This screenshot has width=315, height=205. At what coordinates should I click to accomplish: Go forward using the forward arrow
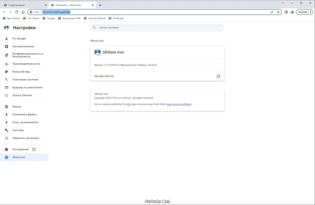(x=11, y=12)
